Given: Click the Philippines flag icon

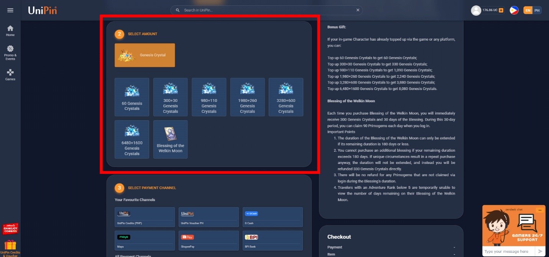Looking at the screenshot, I should coord(514,10).
